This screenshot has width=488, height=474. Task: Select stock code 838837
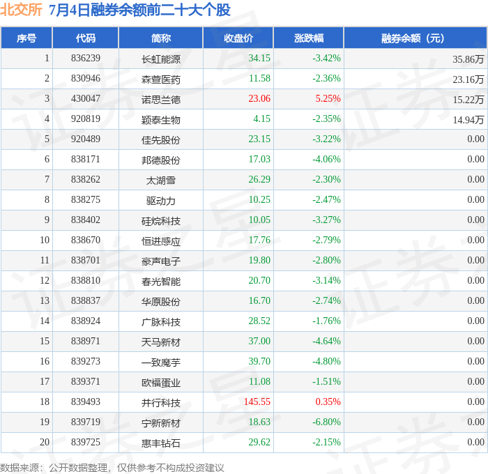[86, 301]
